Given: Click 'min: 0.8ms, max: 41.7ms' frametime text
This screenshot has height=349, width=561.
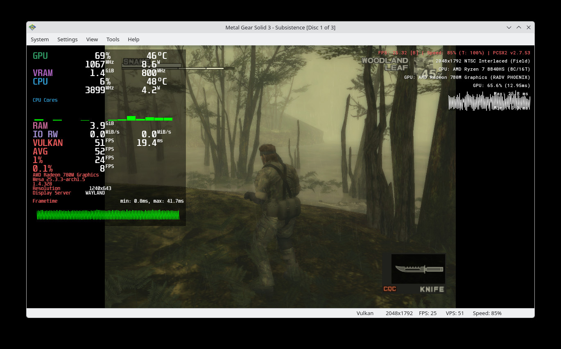Looking at the screenshot, I should point(152,201).
